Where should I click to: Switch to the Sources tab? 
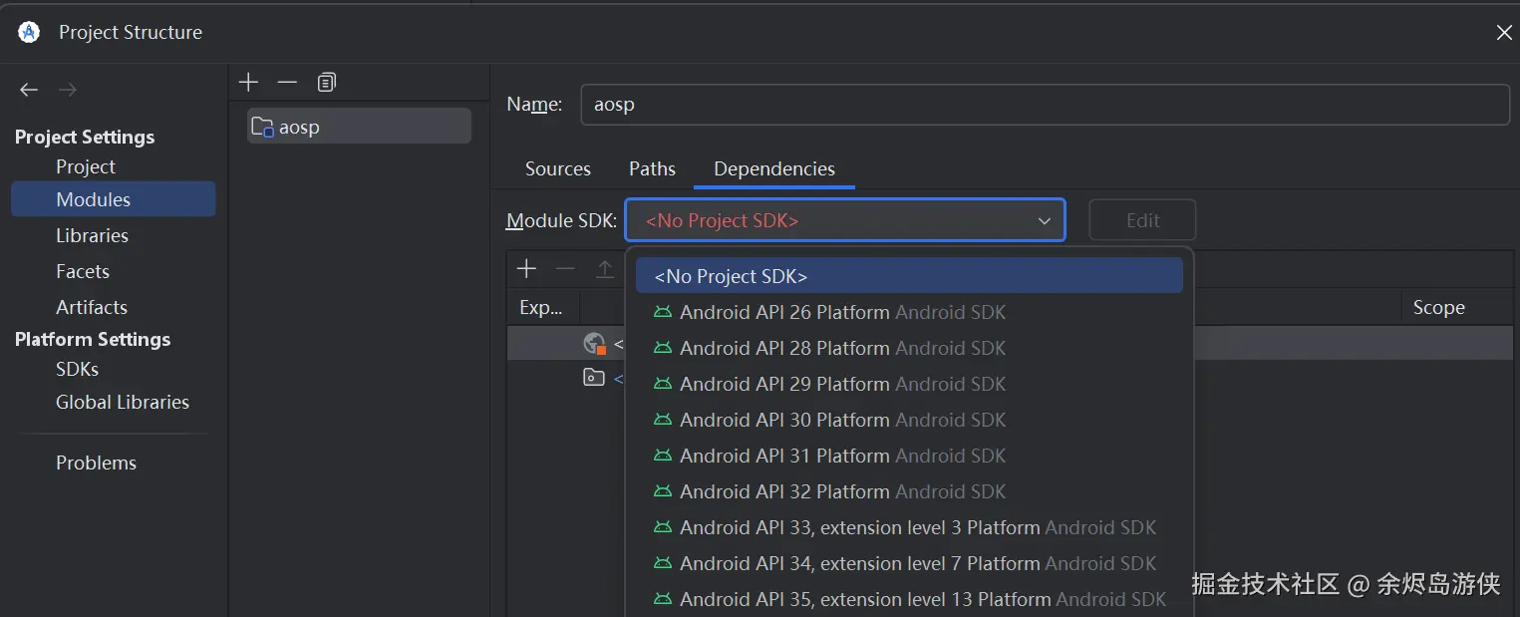[x=558, y=168]
